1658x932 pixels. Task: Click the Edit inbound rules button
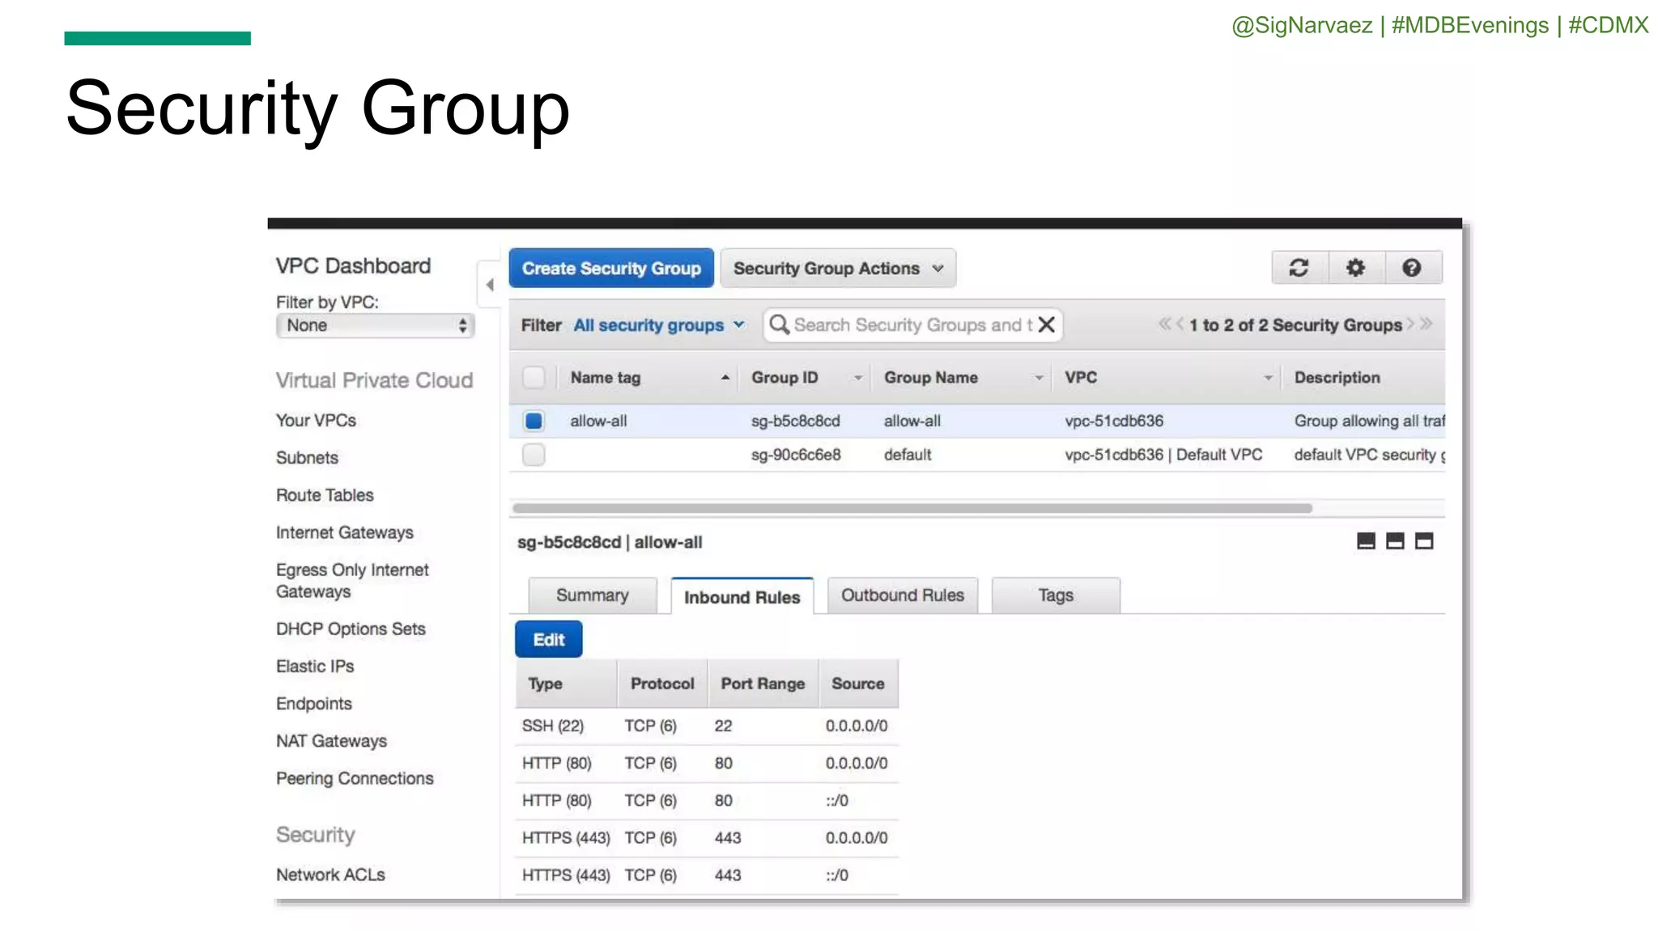(548, 640)
